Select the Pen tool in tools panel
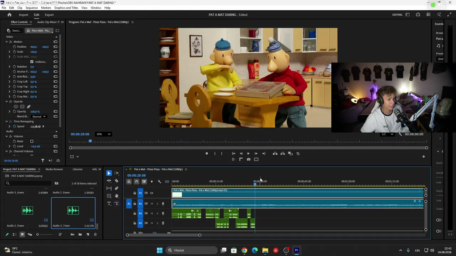456x256 pixels. (x=116, y=188)
